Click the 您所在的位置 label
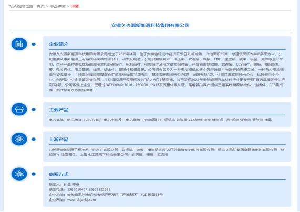The width and height of the screenshot is (300, 212). coord(22,6)
